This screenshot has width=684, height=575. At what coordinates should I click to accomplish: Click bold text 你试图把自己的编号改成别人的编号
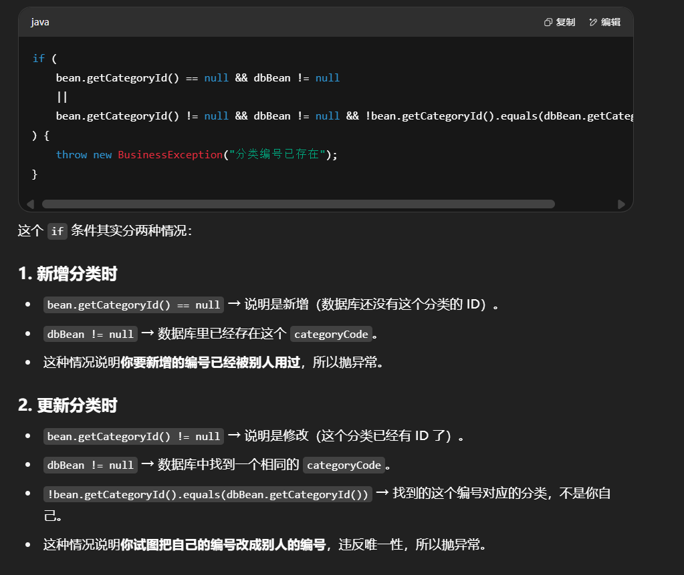tap(223, 545)
